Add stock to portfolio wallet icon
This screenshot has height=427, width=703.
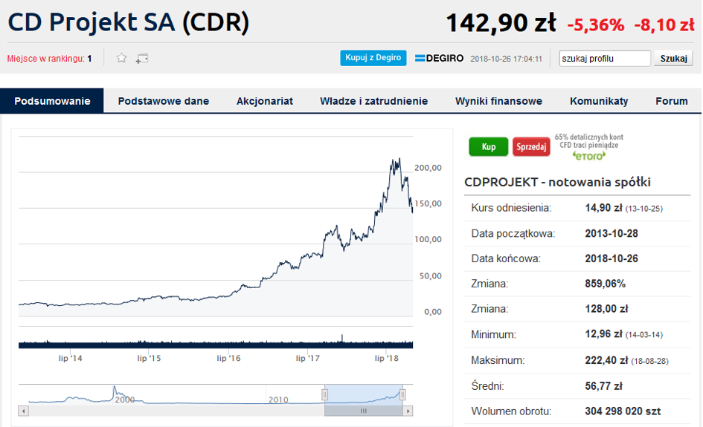(142, 59)
